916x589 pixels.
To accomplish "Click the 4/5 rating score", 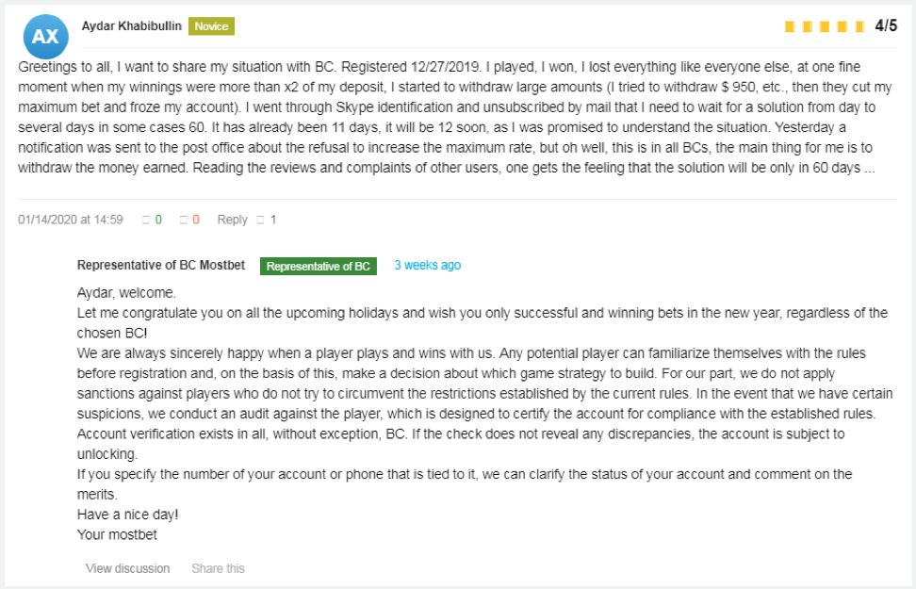I will 886,25.
